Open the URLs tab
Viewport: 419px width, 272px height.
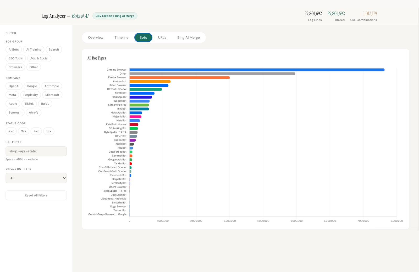[x=162, y=37]
